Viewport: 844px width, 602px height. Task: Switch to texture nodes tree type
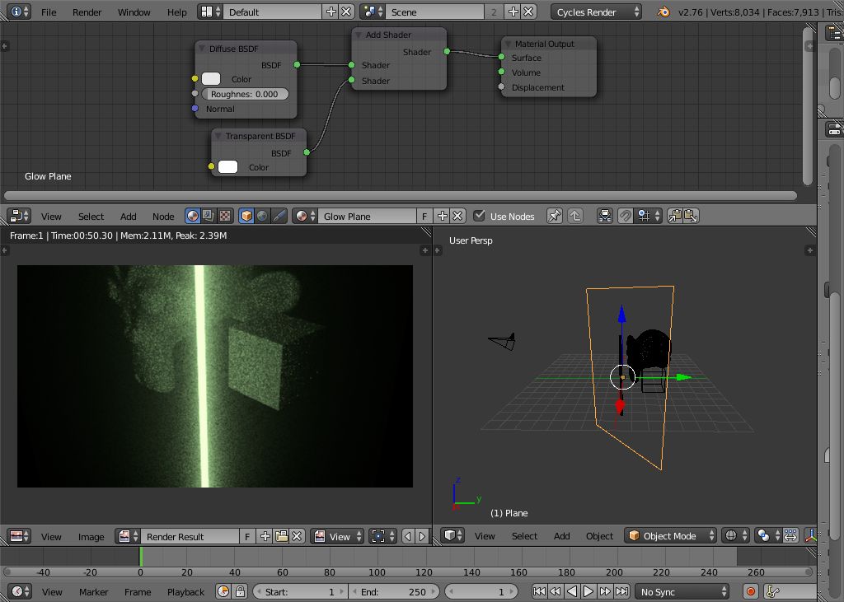tap(224, 216)
